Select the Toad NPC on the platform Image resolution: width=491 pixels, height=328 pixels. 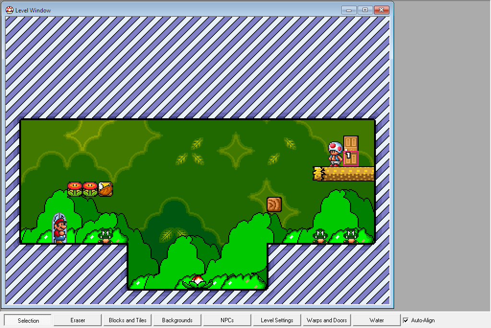click(335, 154)
